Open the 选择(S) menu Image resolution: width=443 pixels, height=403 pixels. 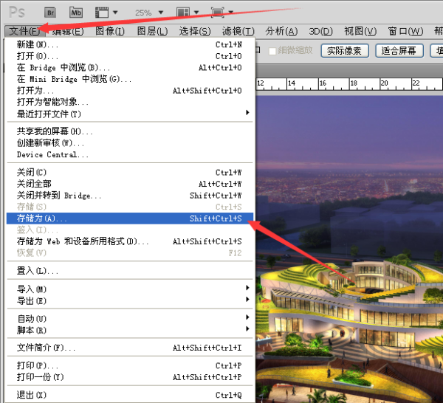pos(195,31)
